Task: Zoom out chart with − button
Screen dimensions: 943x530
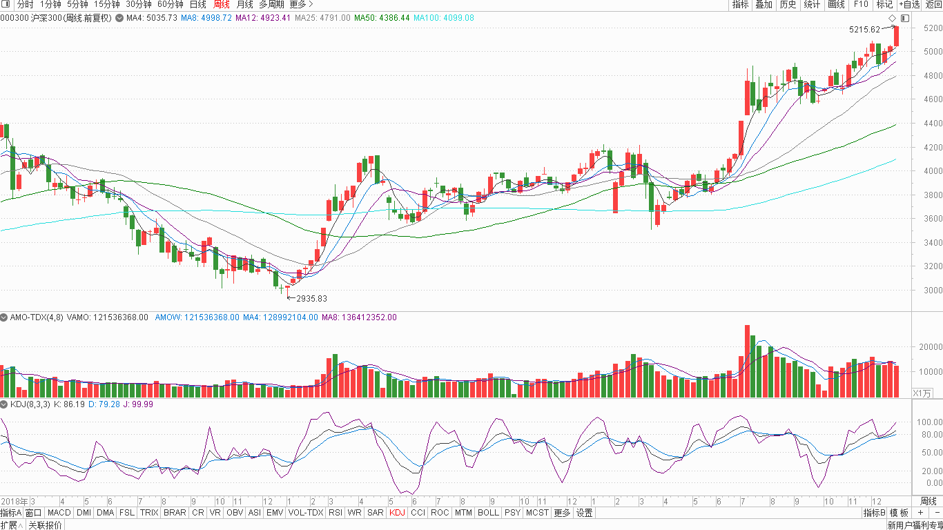Action: [936, 513]
